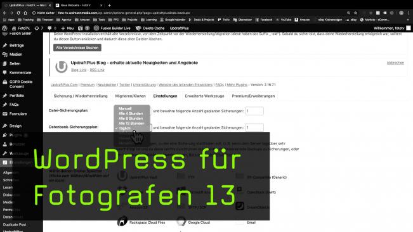
Task: Switch to Neue Webseite - FotoTV tab
Action: (76, 5)
